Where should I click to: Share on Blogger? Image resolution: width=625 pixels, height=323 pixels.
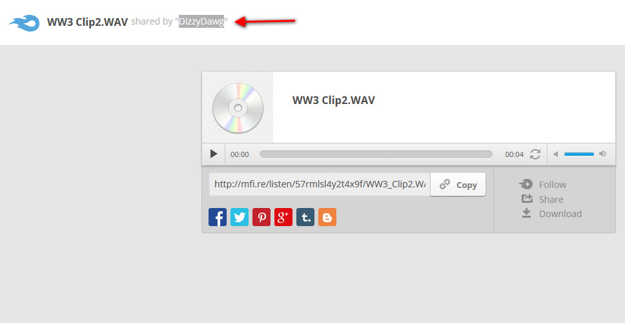tap(327, 217)
